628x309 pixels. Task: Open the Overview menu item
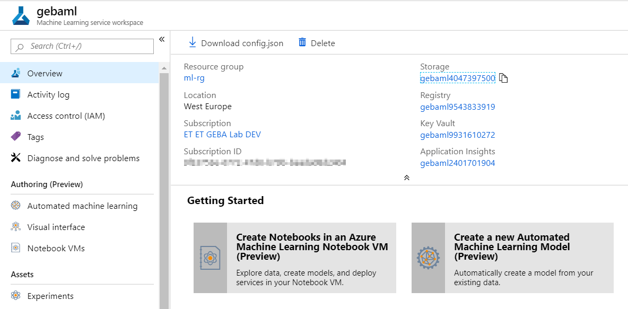click(x=45, y=73)
